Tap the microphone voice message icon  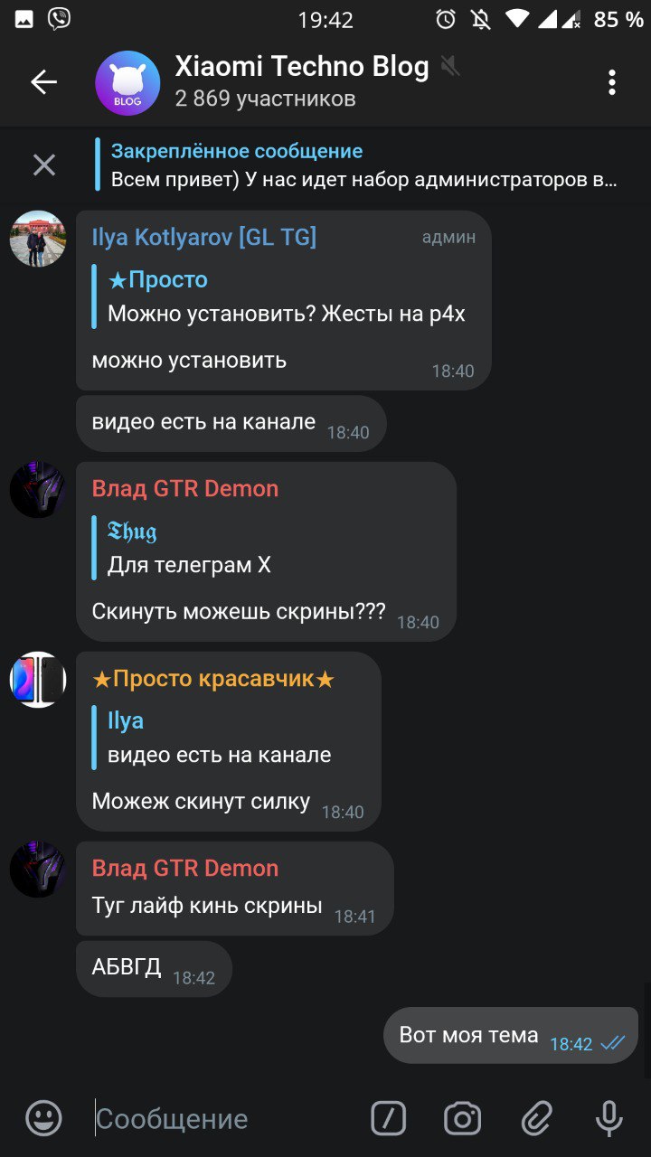pos(609,1119)
